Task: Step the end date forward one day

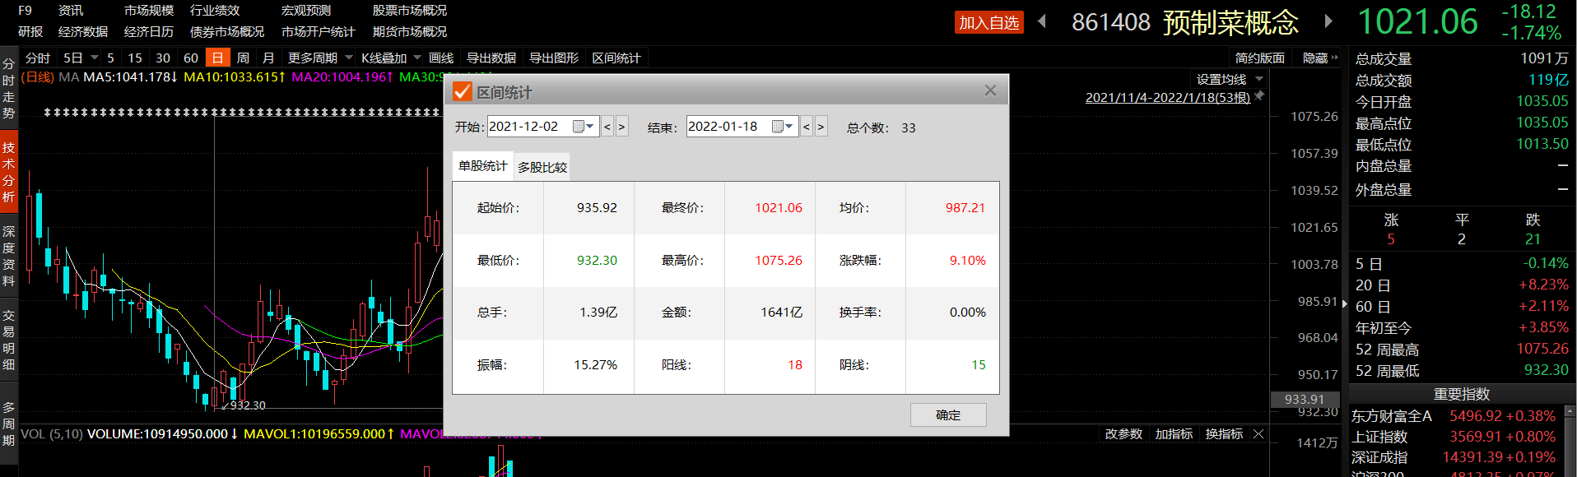Action: coord(821,127)
